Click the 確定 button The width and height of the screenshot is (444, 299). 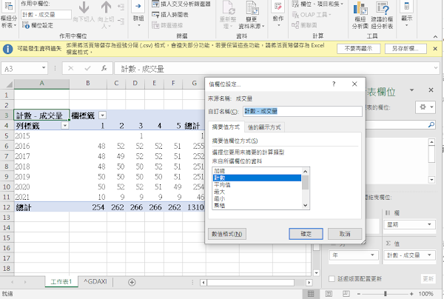pos(306,234)
